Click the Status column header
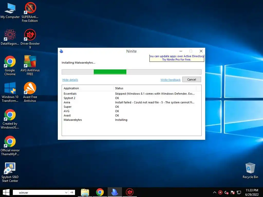This screenshot has height=197, width=263. pyautogui.click(x=155, y=88)
